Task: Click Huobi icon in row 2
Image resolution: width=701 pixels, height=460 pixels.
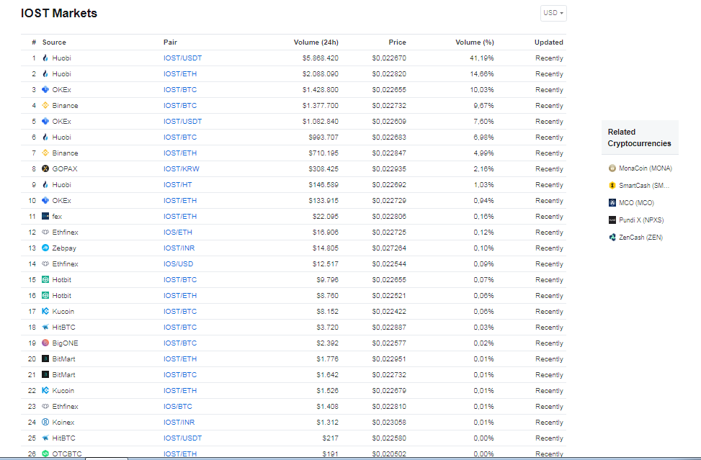Action: coord(45,73)
